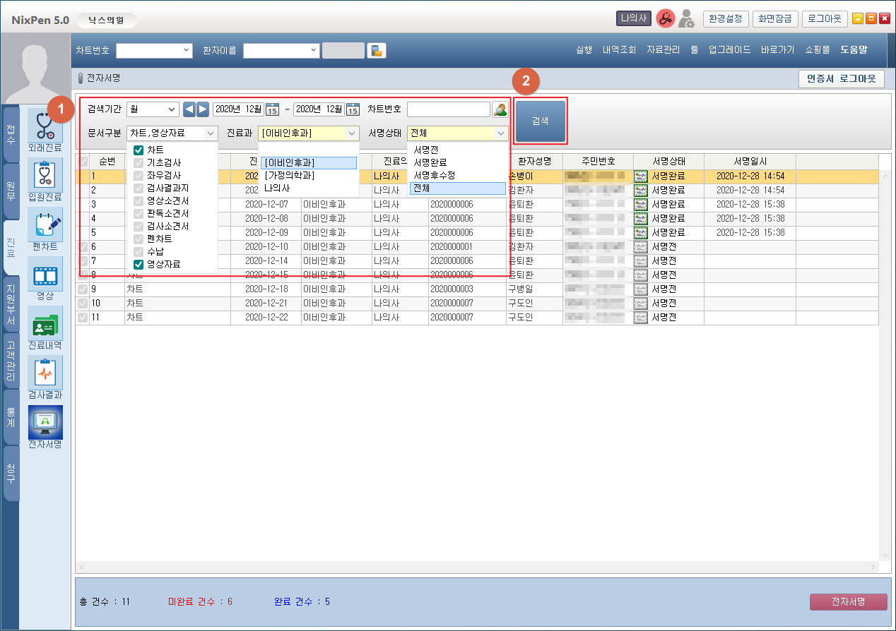
Task: Click the patient lookup icon beside 차트번호 field
Action: [500, 109]
